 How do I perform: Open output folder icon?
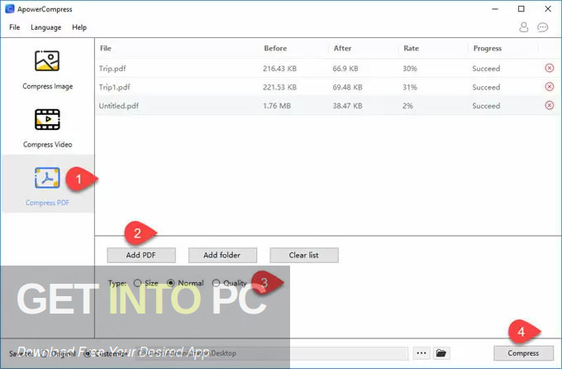(441, 353)
